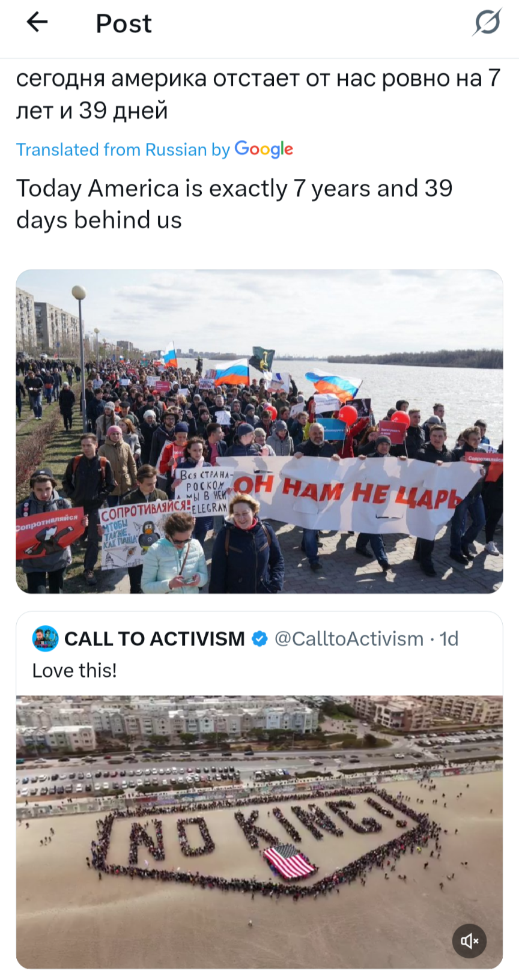Screen dimensions: 519x977
Task: Tap the English translation text
Action: pos(234,204)
